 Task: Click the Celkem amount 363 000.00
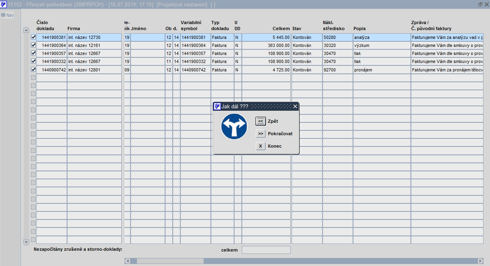point(266,45)
